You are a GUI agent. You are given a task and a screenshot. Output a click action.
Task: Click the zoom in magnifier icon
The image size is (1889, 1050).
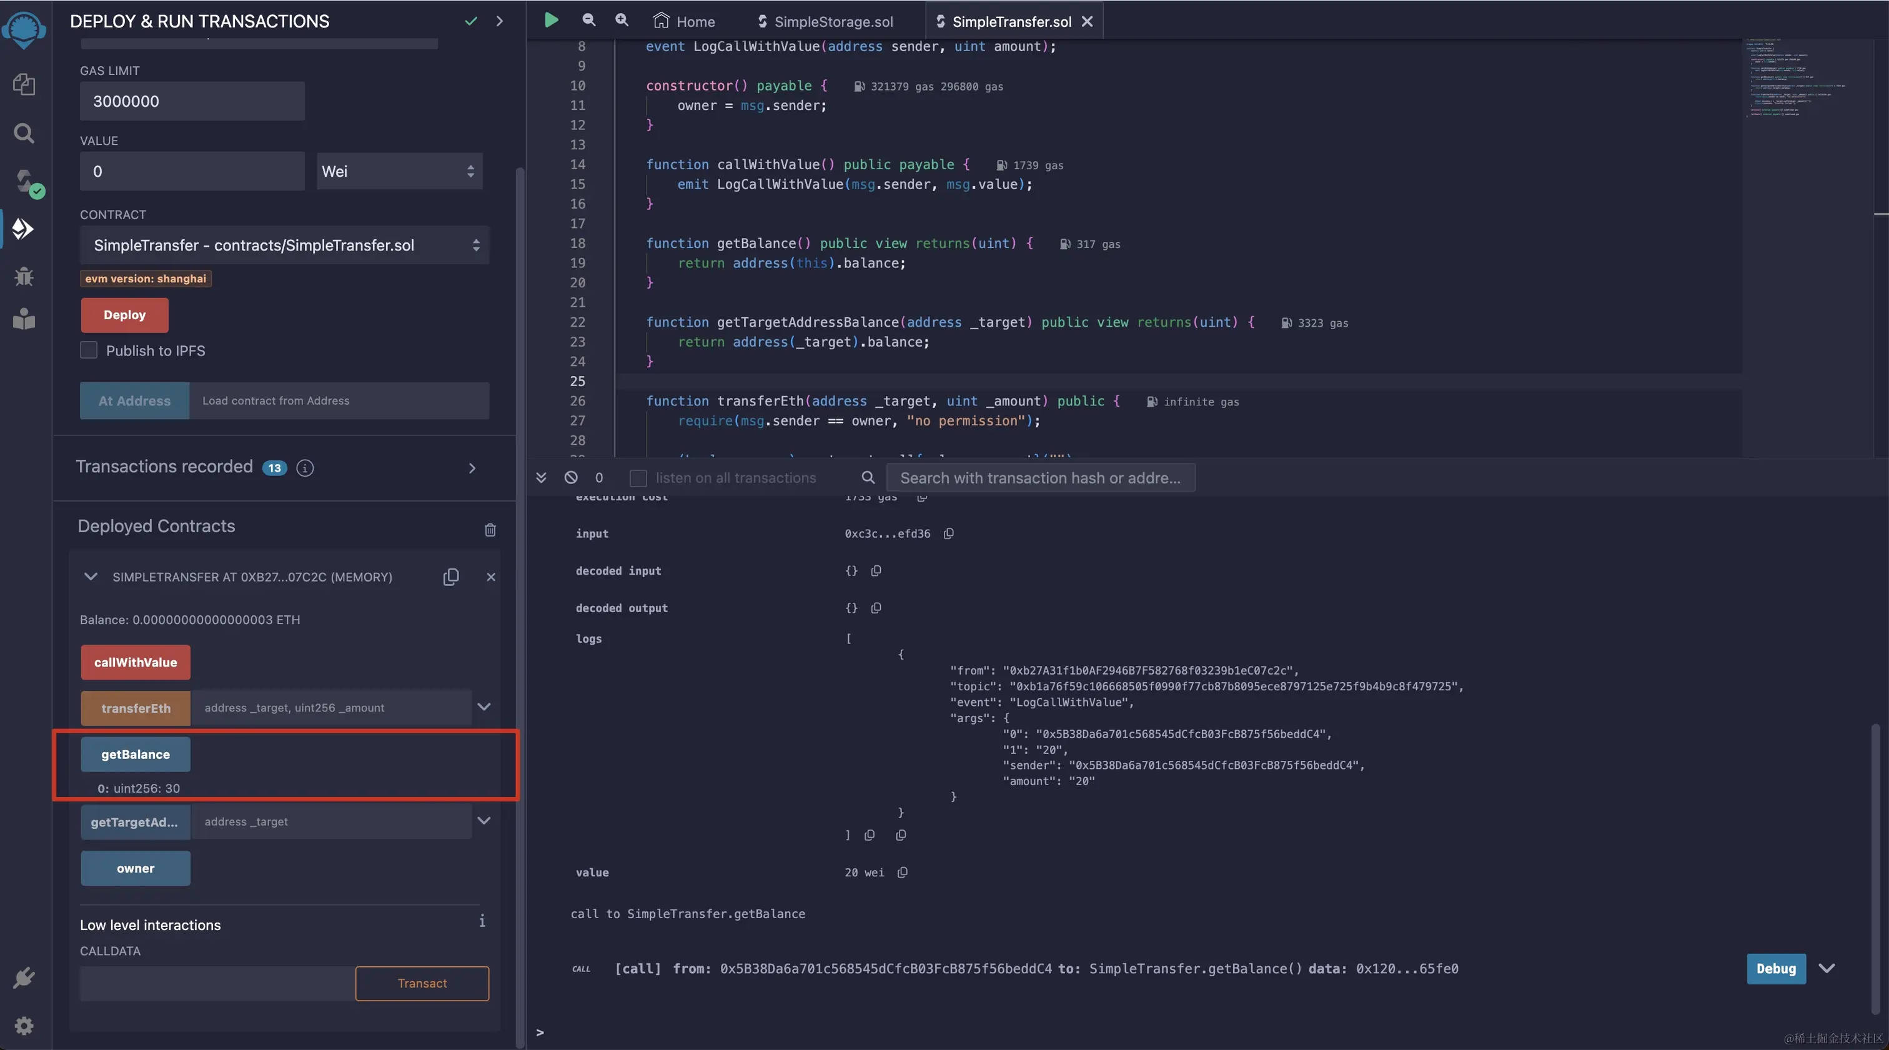(622, 21)
